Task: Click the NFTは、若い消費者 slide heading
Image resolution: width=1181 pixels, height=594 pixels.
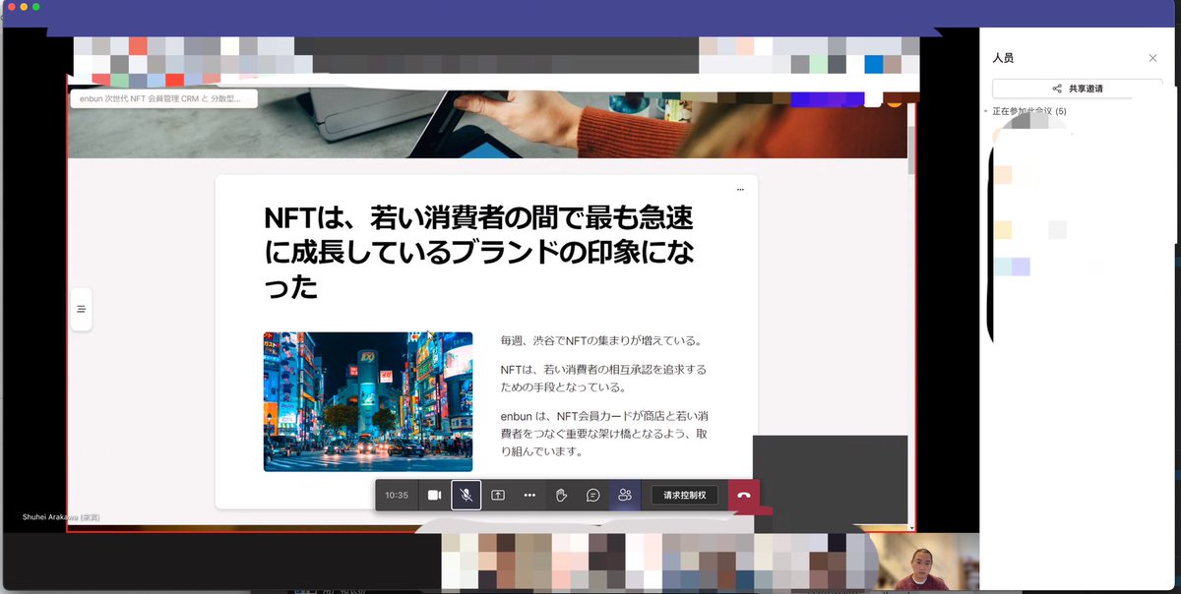Action: coord(478,253)
